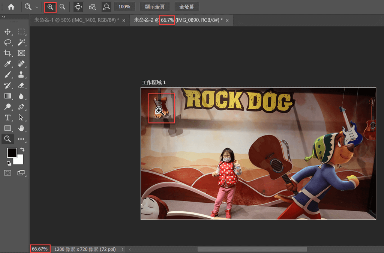Toggle Quick Mask mode
The image size is (384, 253).
7,173
